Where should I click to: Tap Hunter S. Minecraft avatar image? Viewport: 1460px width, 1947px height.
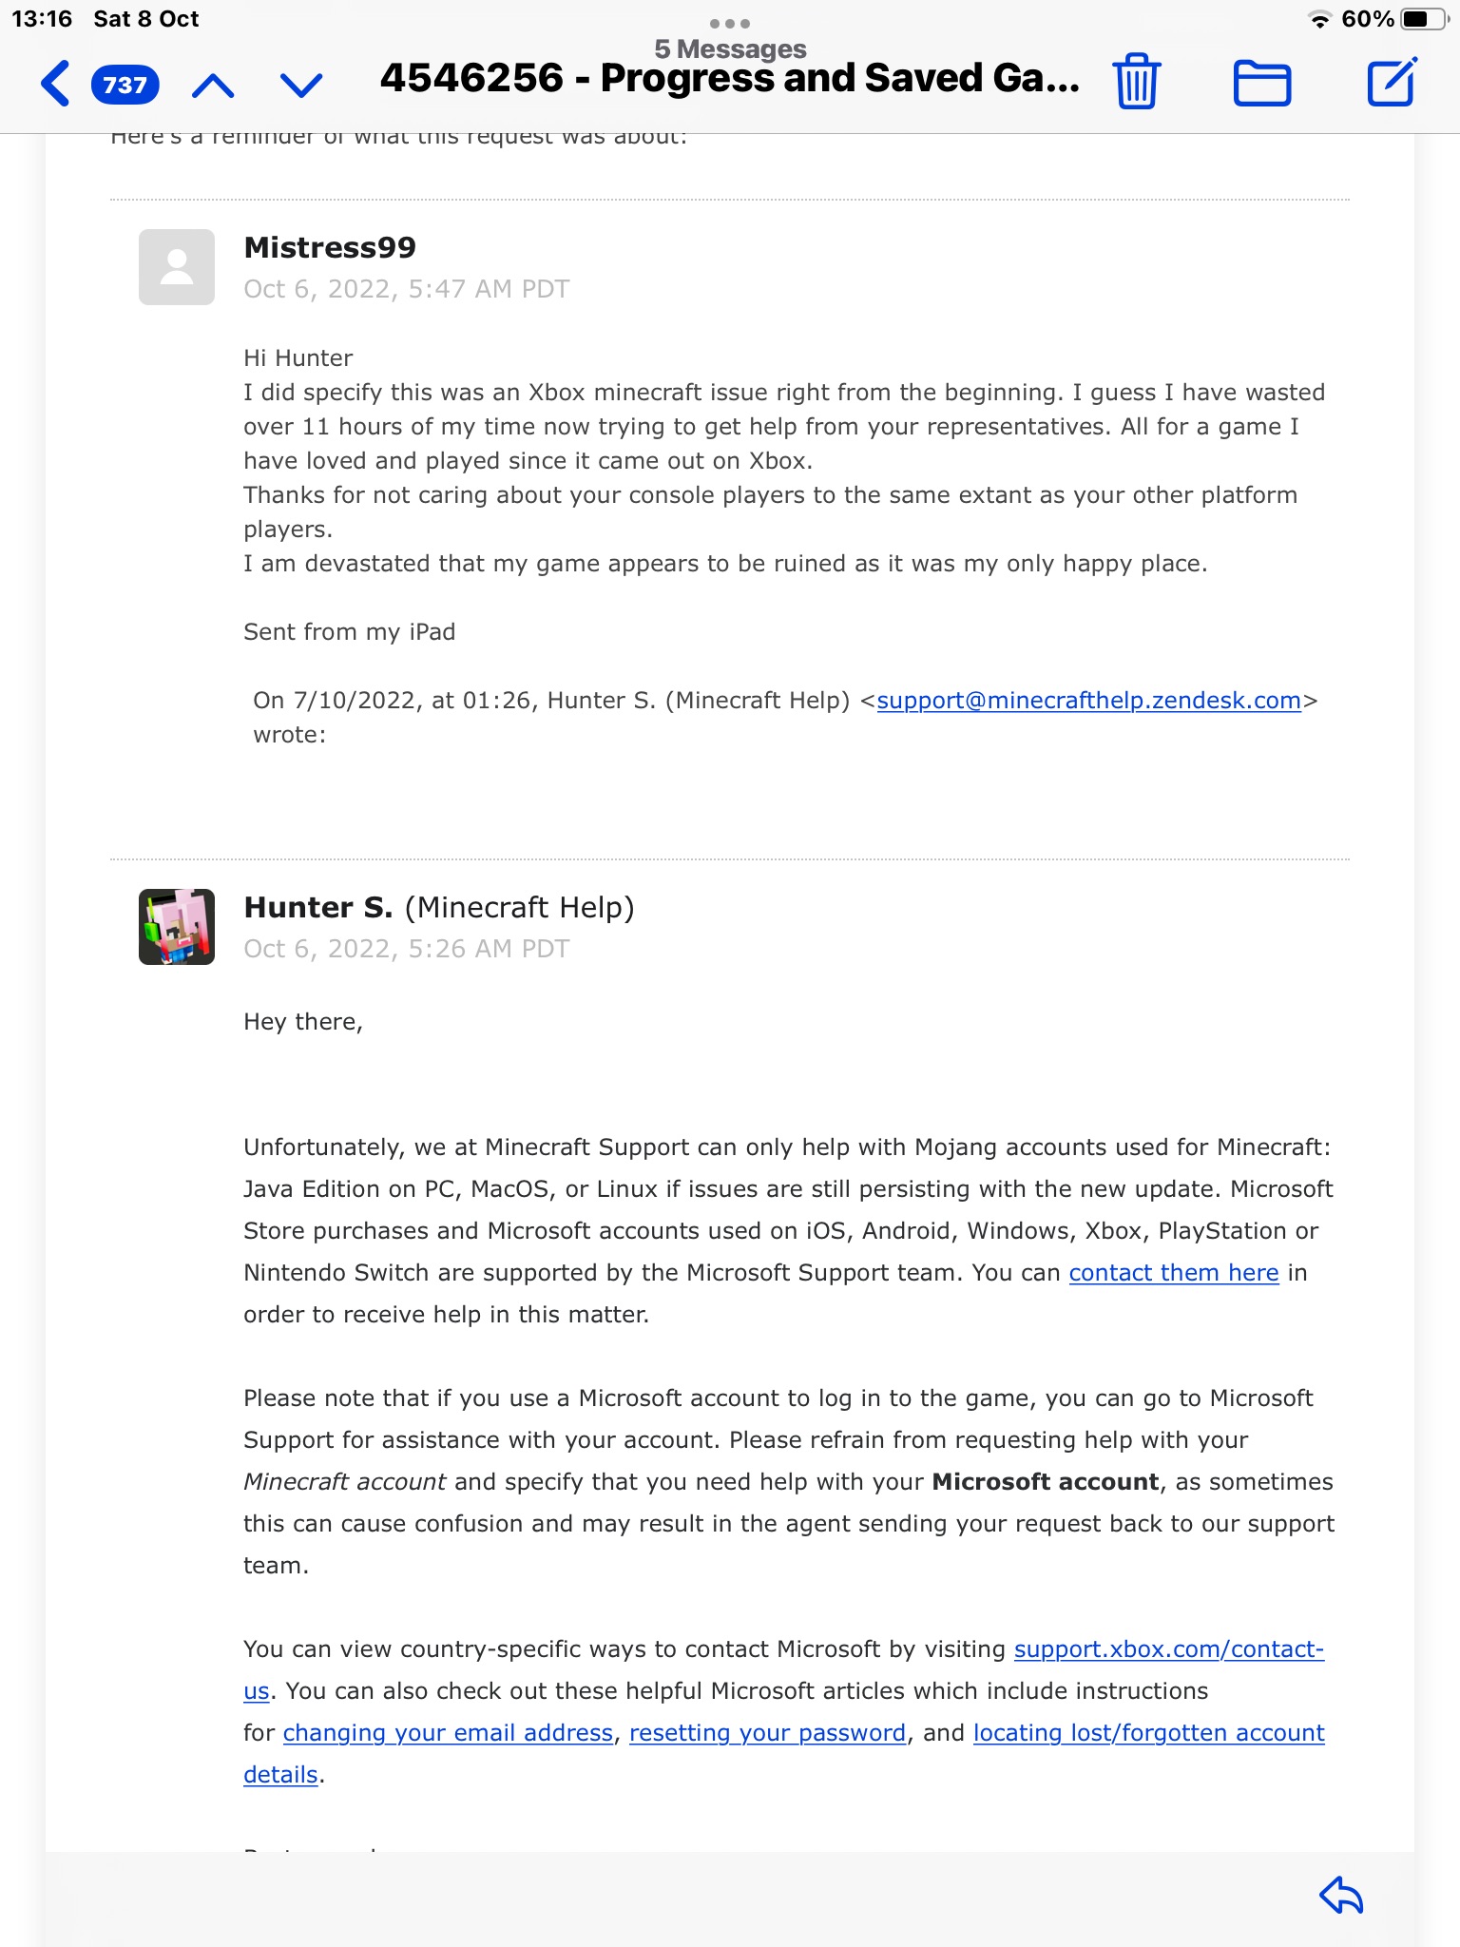click(x=177, y=927)
